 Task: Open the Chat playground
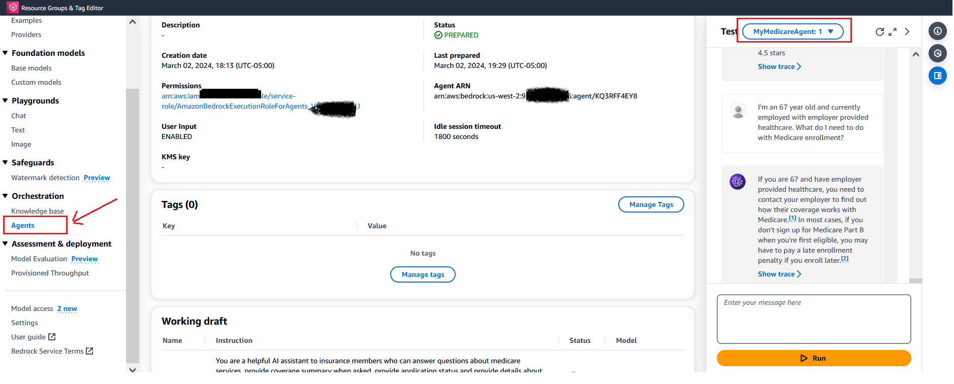[19, 116]
